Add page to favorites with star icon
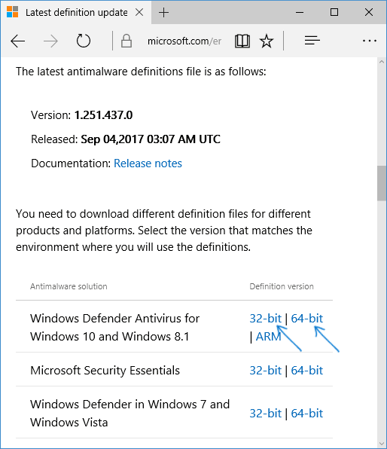The height and width of the screenshot is (449, 387). click(x=267, y=41)
